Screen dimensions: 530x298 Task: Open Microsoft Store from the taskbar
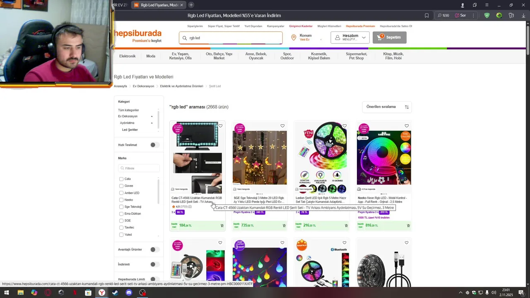pyautogui.click(x=88, y=293)
